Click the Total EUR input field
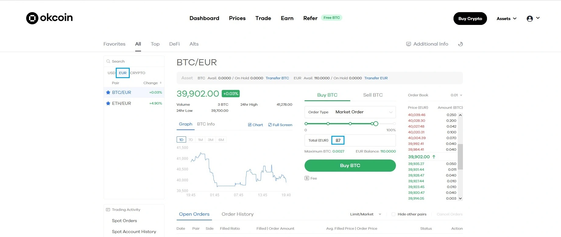The height and width of the screenshot is (237, 561). click(x=338, y=140)
